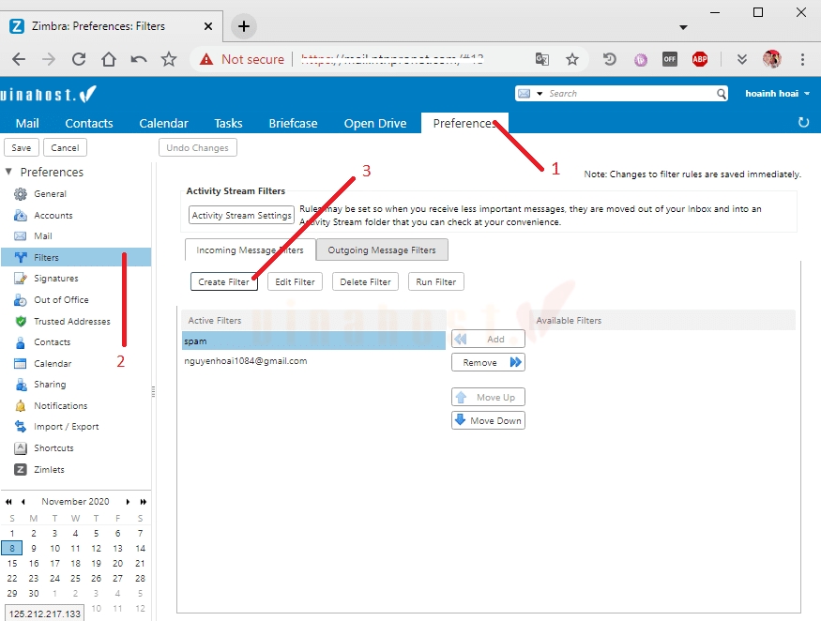Open Calendar preferences icon

(21, 363)
